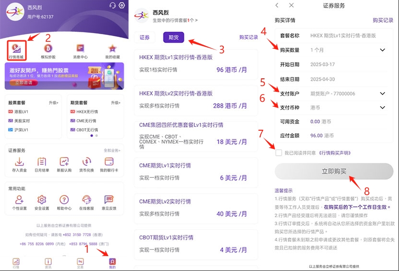Viewport: 399px width, 271px height.
Task: Tap the 开始日期 value 2025-03-17
Action: (x=322, y=64)
